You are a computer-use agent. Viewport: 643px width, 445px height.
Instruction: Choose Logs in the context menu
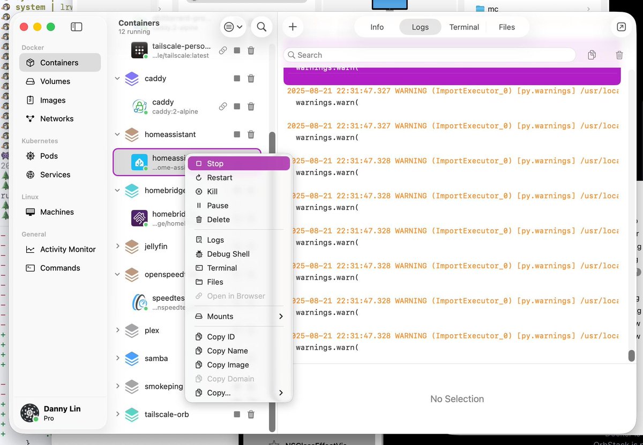coord(239,240)
